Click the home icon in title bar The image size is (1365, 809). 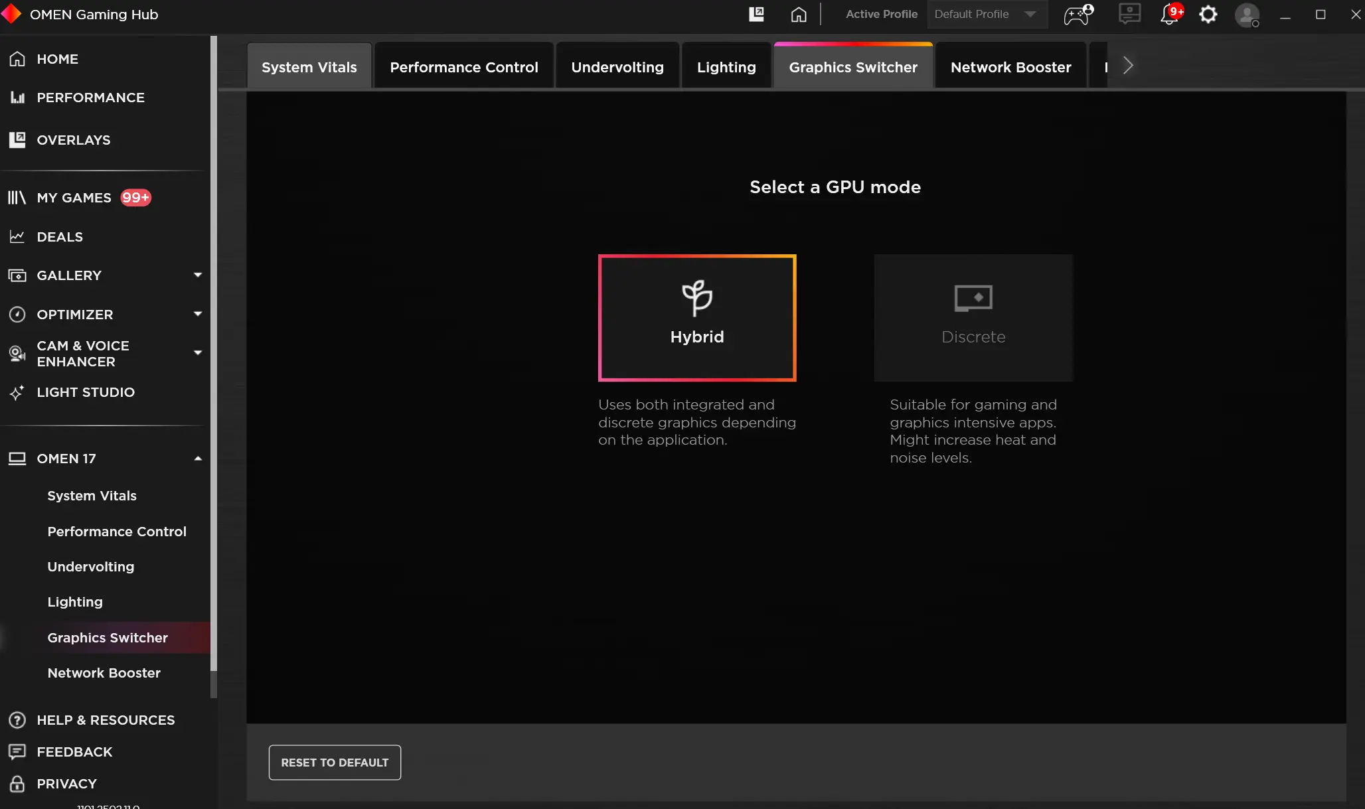click(x=799, y=14)
